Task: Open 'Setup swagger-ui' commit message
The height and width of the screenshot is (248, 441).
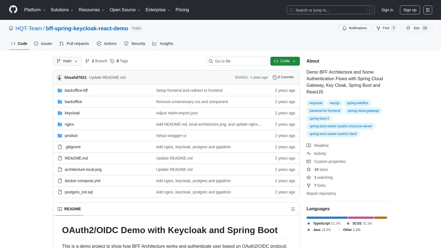Action: pyautogui.click(x=171, y=136)
